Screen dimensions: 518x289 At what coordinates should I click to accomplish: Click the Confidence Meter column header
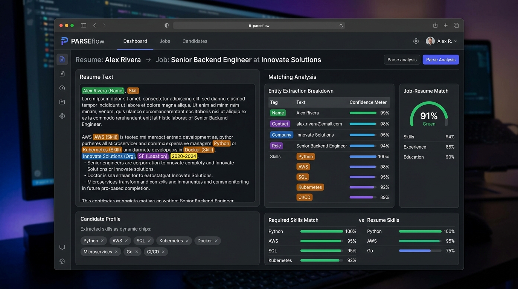(368, 102)
